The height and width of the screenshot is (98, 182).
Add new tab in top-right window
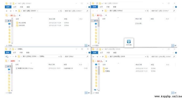point(106,15)
